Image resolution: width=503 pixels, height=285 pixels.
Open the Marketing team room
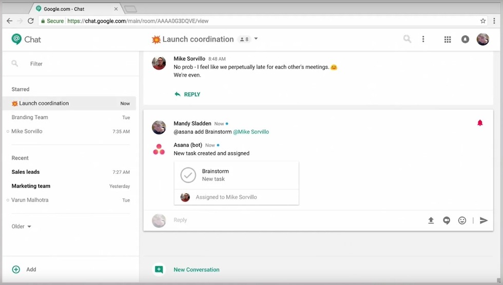click(69, 186)
